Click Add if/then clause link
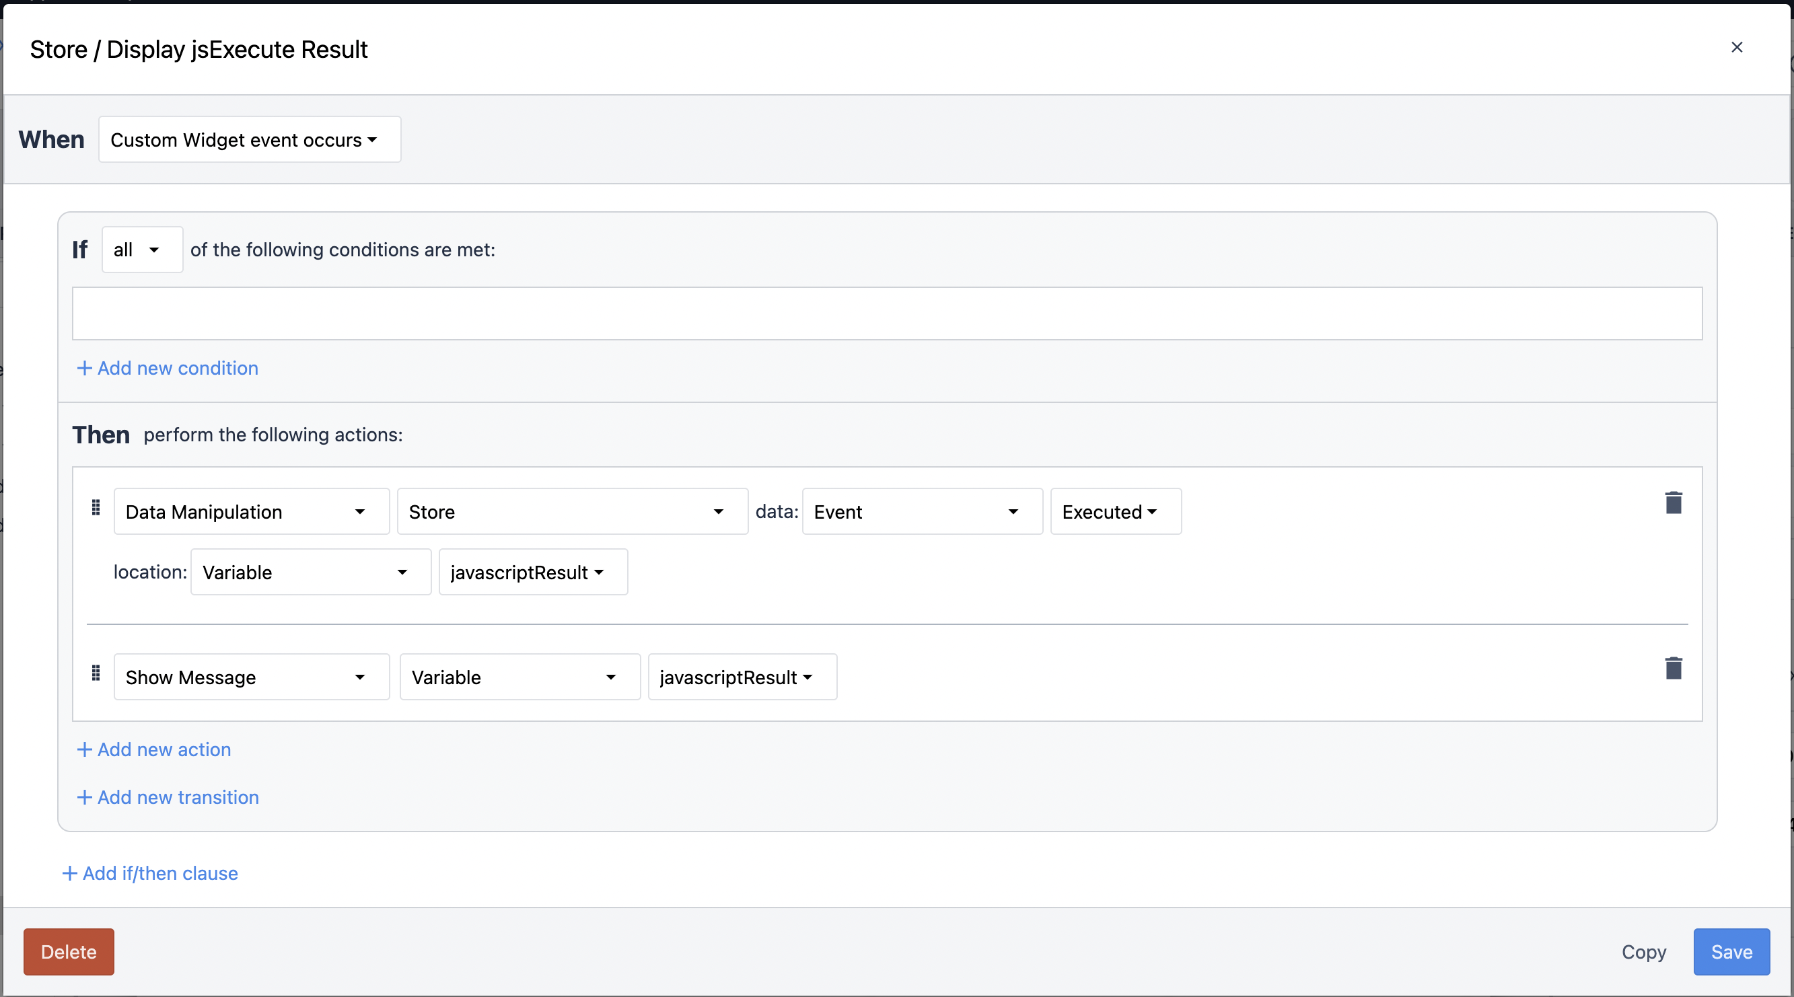 tap(150, 873)
